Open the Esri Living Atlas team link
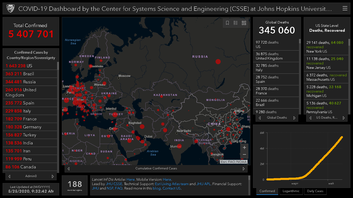Image resolution: width=353 pixels, height=198 pixels. coord(172,184)
